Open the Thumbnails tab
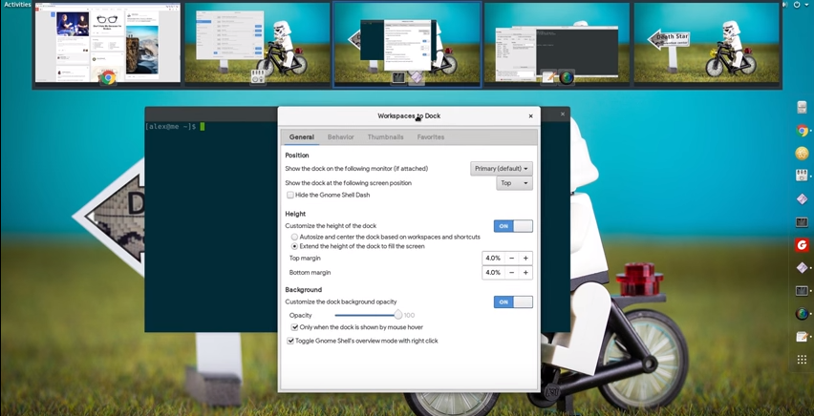Image resolution: width=814 pixels, height=416 pixels. (385, 137)
